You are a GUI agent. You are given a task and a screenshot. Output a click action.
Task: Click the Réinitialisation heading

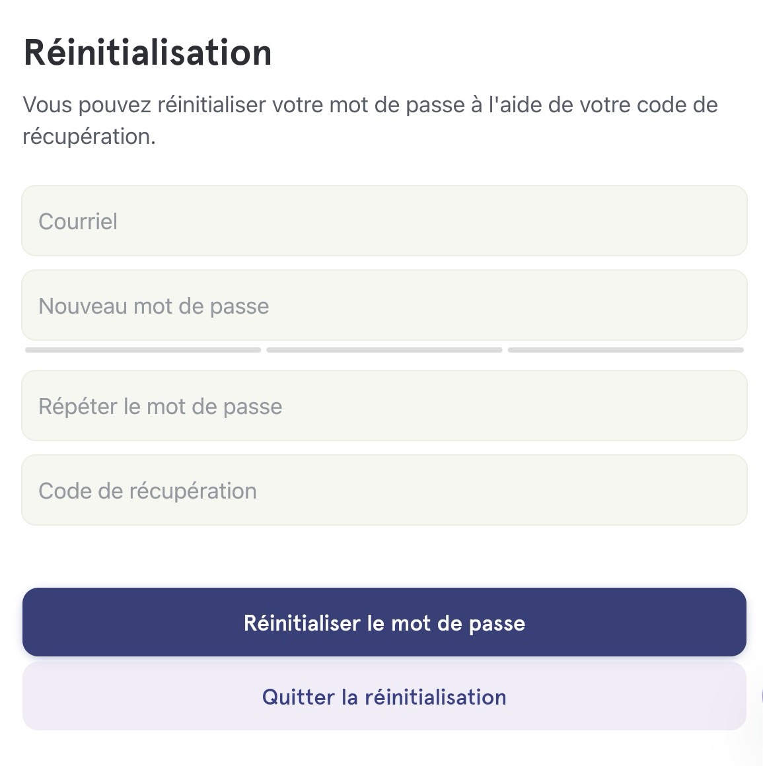(x=147, y=52)
